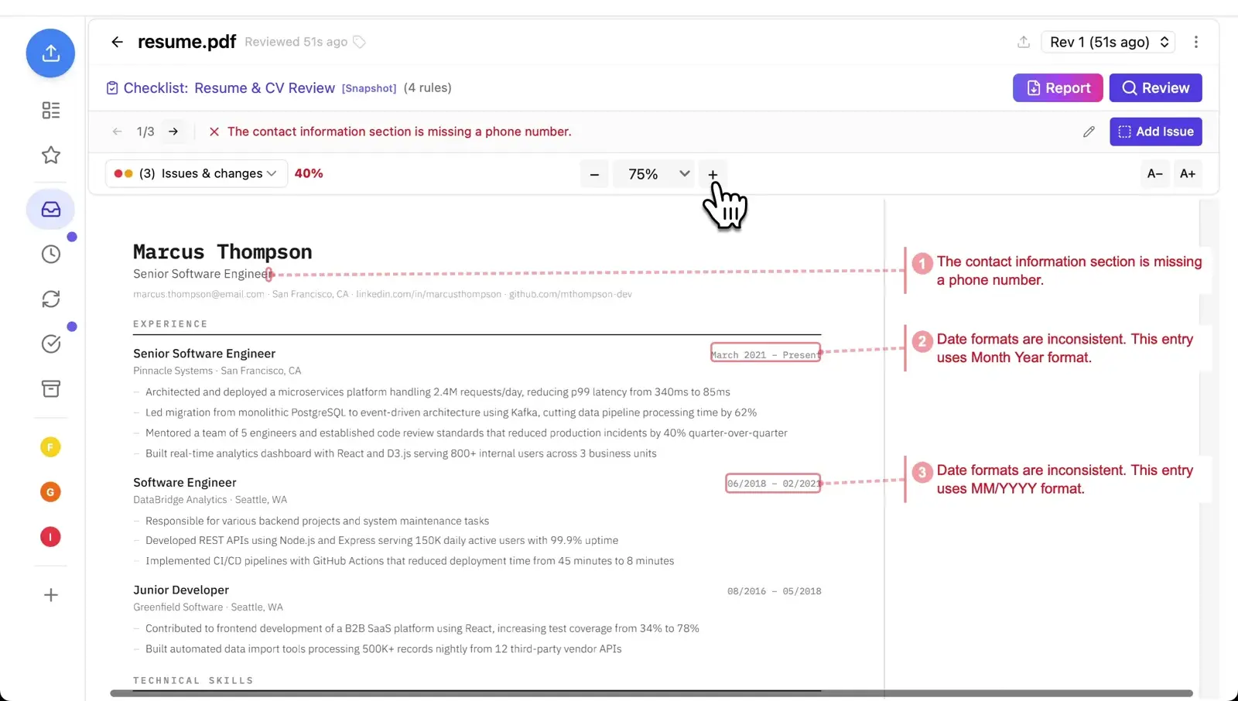
Task: Open the three-dot overflow menu
Action: 1196,42
